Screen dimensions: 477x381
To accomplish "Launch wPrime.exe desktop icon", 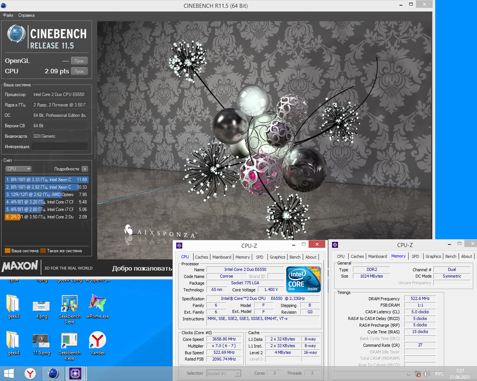I will coord(98,307).
